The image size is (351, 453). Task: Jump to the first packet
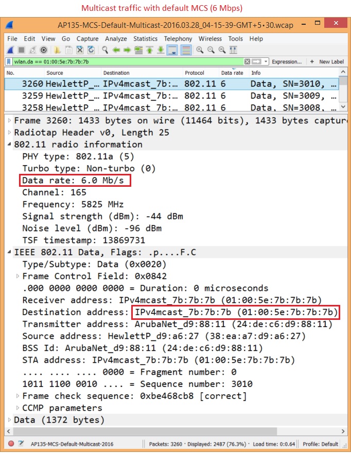(x=149, y=50)
